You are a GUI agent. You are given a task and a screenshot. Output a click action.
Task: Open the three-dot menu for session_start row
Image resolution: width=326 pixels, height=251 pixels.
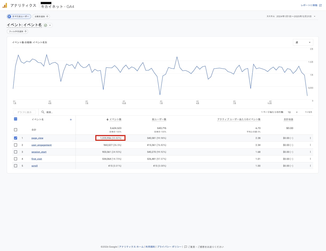pyautogui.click(x=310, y=152)
